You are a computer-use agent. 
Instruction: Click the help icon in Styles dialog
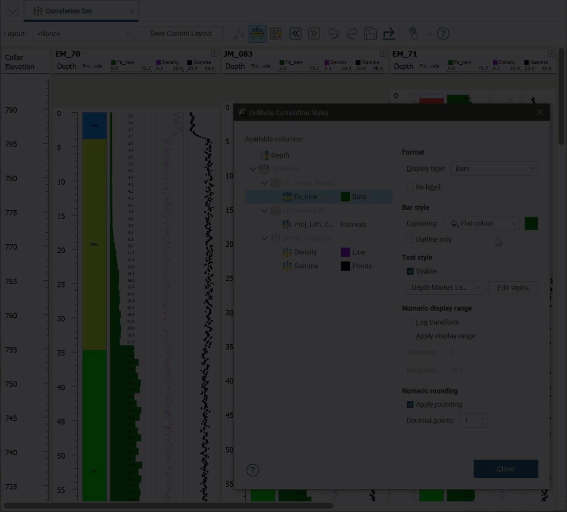[253, 470]
